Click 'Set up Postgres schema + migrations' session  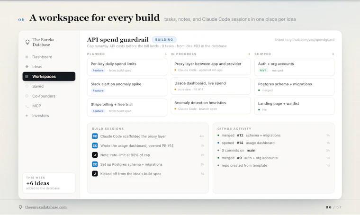coord(148,164)
